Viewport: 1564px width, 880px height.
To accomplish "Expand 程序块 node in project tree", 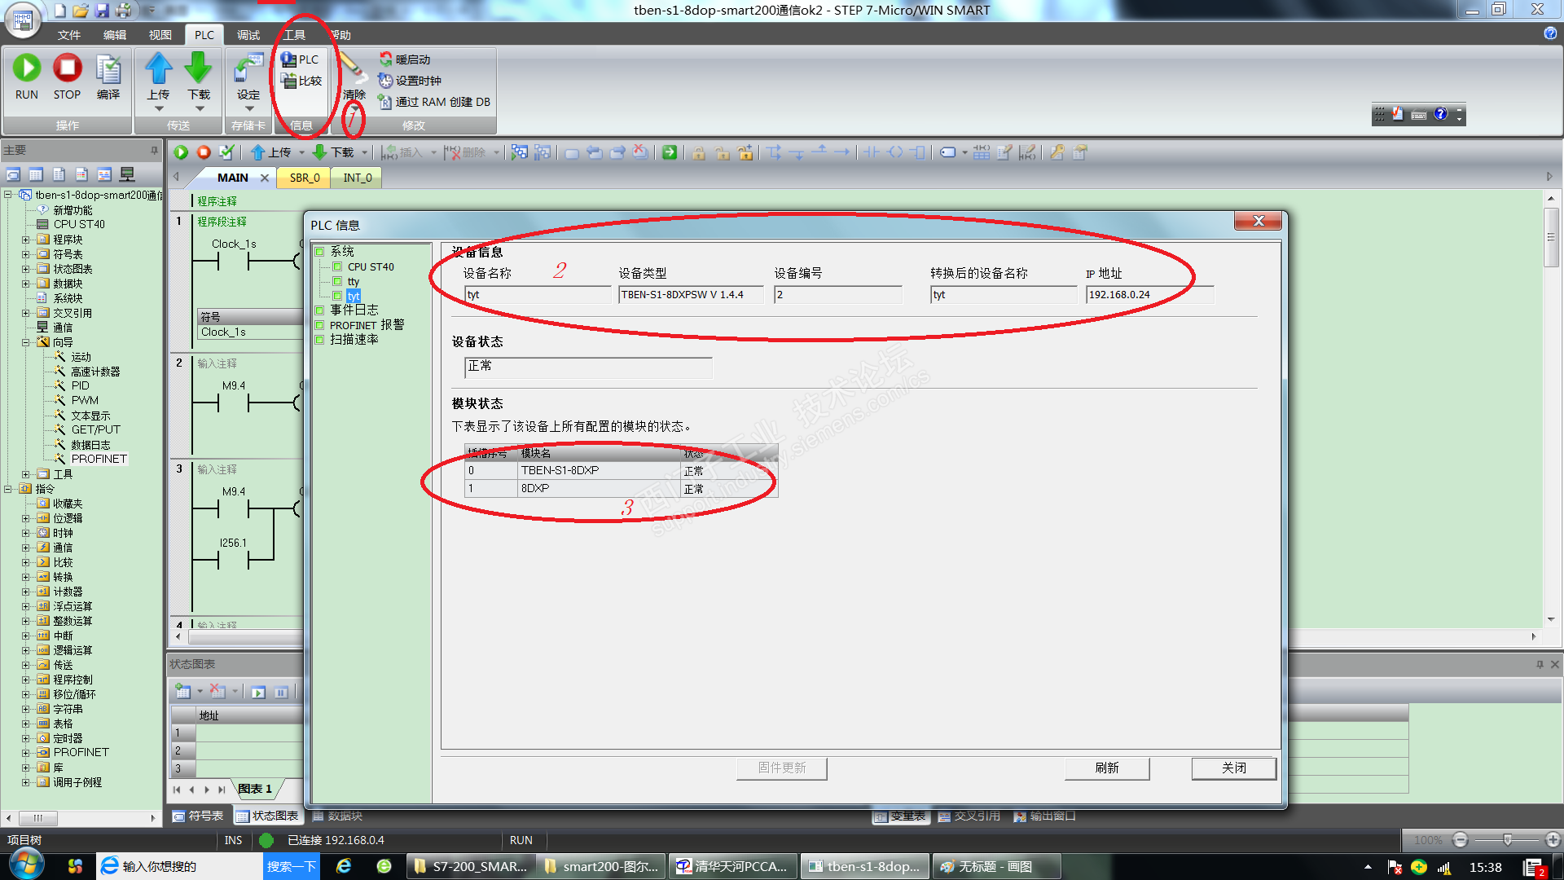I will (25, 240).
